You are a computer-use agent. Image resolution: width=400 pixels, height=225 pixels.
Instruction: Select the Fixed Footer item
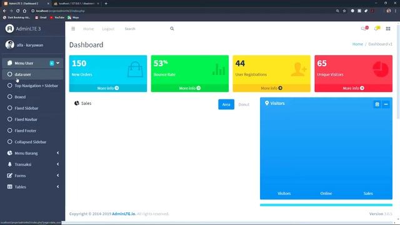(32, 131)
